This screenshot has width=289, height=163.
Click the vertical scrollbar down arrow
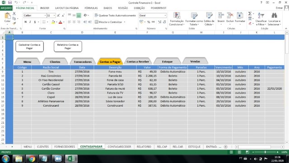click(287, 142)
